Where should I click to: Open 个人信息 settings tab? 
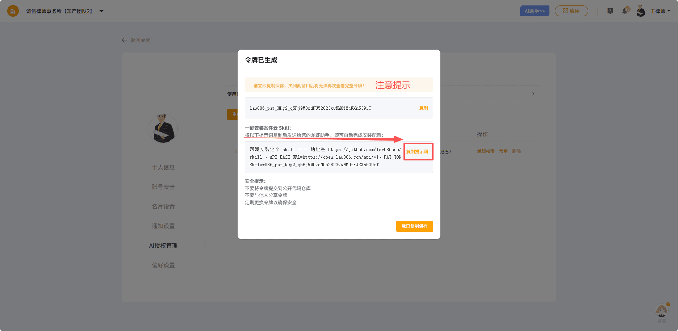(x=163, y=167)
